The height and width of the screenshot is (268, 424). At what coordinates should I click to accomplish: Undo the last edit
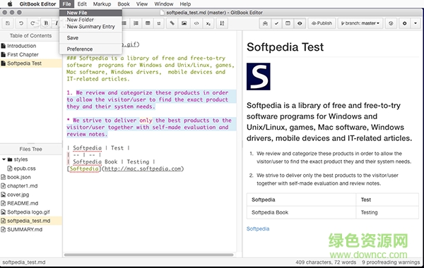20,23
